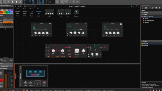Toggle the loop button in the transport
Viewport: 162px width, 91px height.
pos(50,2)
